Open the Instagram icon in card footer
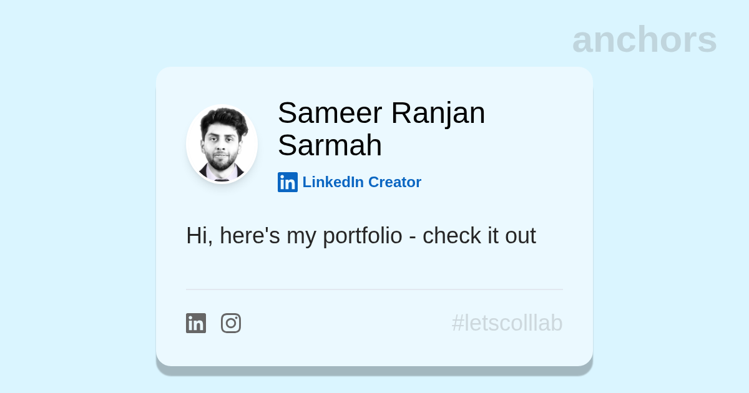The image size is (749, 393). pos(231,323)
